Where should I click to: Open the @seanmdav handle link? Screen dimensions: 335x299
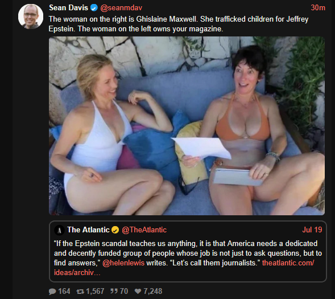tap(121, 8)
